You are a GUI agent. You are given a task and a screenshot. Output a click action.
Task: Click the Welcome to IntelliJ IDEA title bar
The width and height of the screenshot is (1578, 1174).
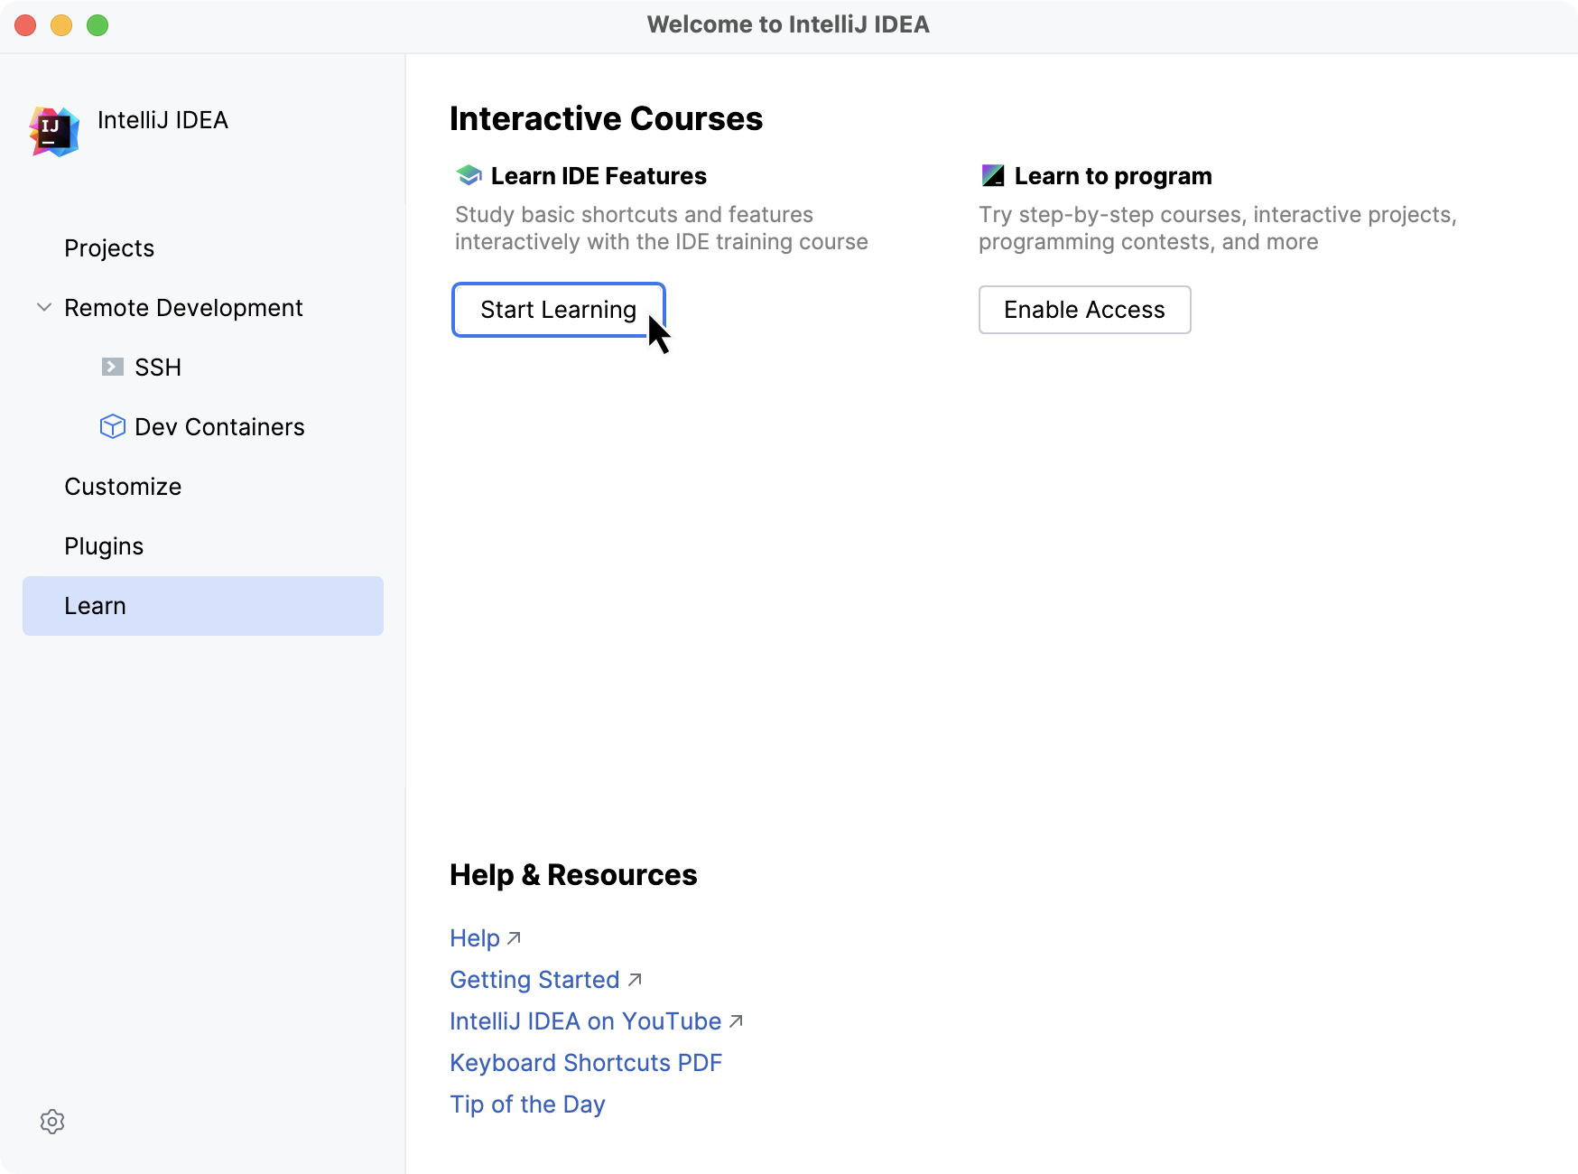point(788,24)
